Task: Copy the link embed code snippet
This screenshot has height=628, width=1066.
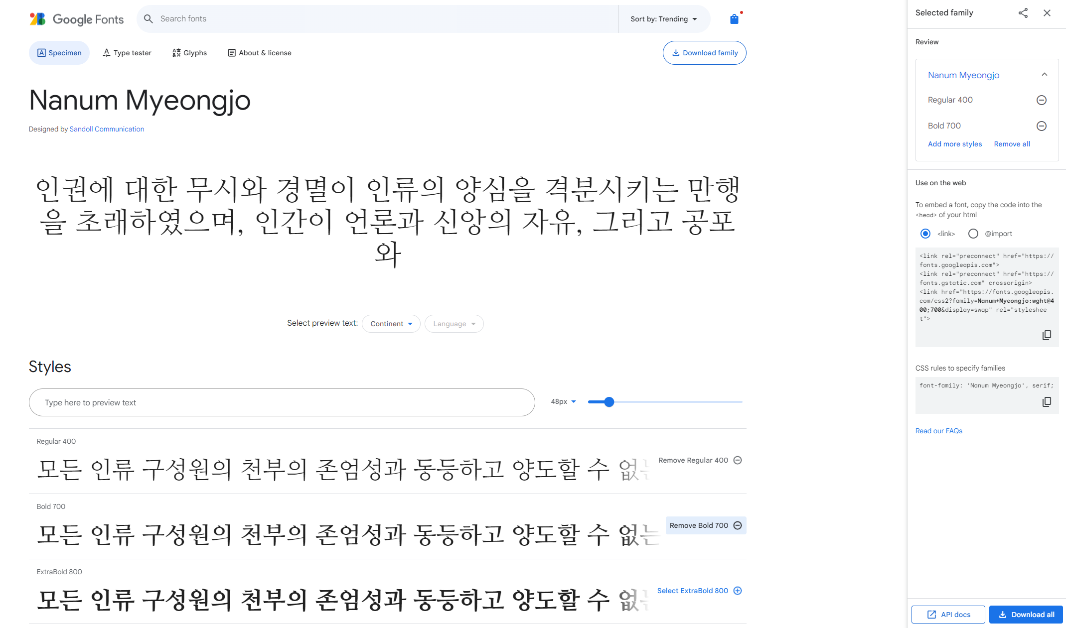Action: pos(1047,335)
